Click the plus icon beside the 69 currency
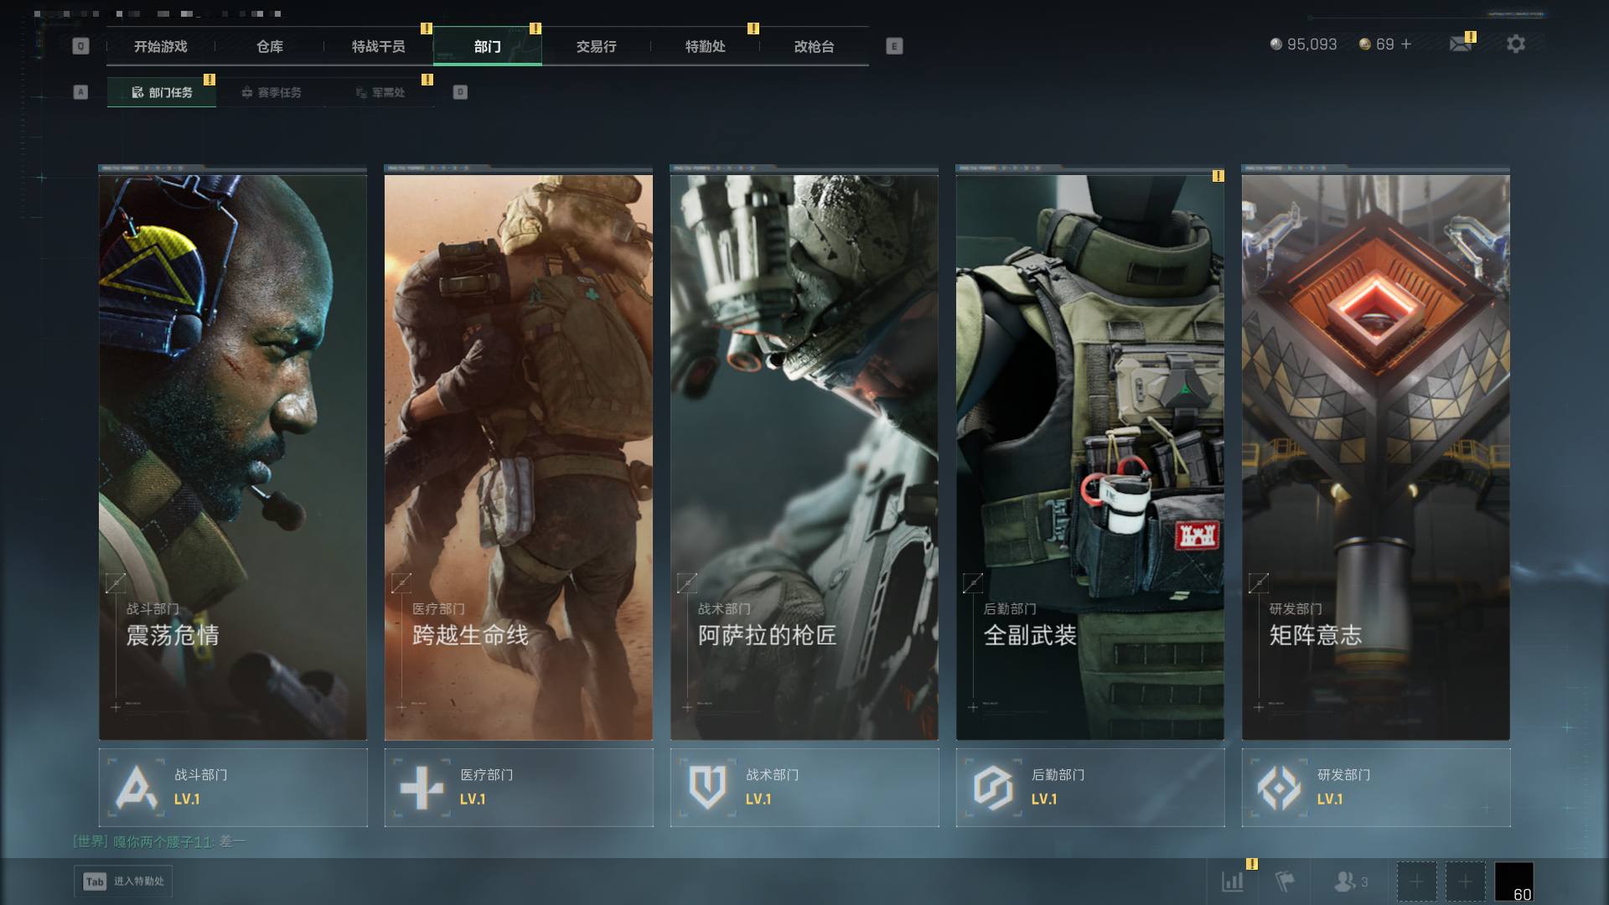Image resolution: width=1609 pixels, height=905 pixels. [x=1406, y=44]
